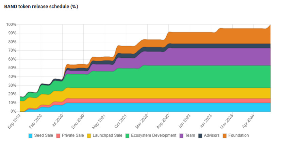
Task: Toggle the Seed Sale legend label
Action: coord(44,135)
